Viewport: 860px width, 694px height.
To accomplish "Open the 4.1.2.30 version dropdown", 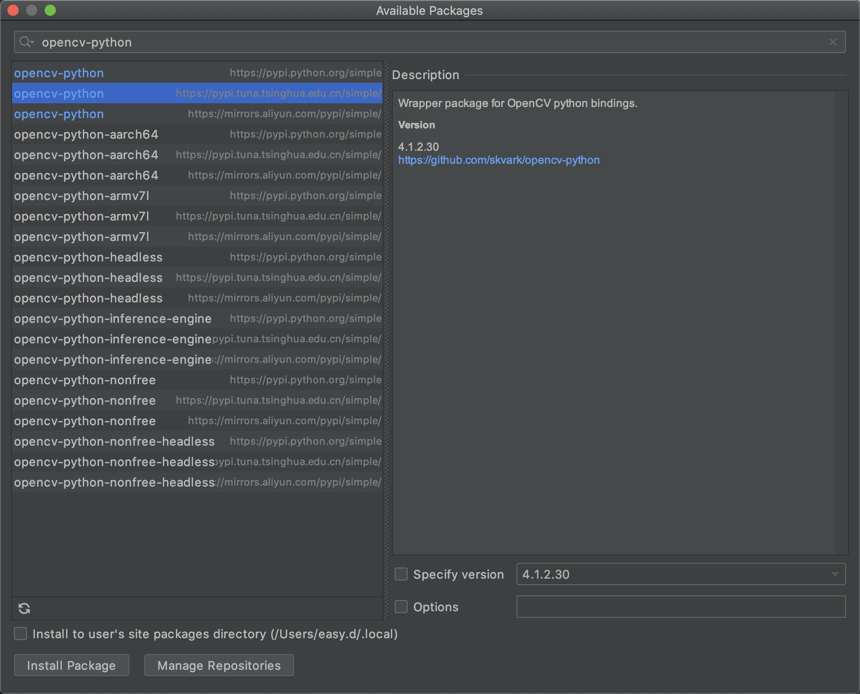I will point(681,574).
